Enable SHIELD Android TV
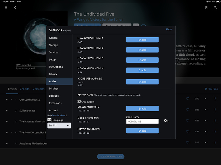 (142, 109)
